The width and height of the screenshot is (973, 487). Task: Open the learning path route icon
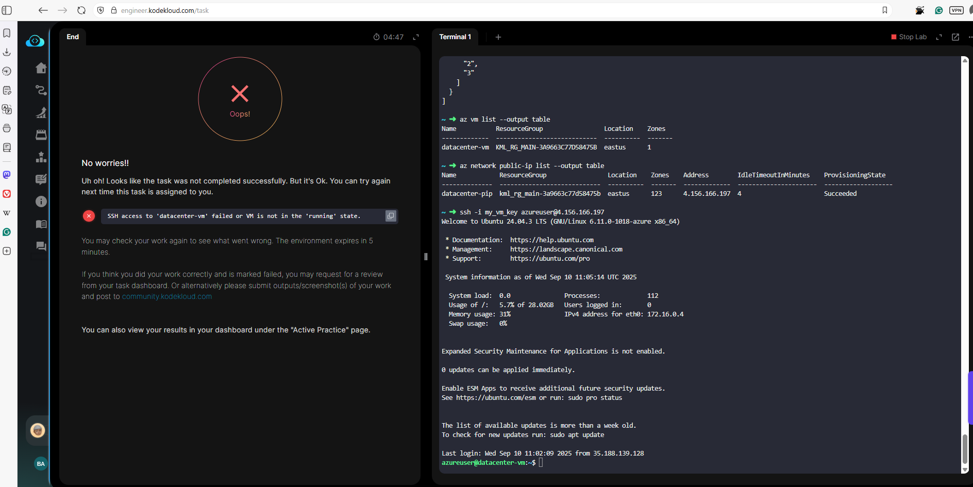click(x=41, y=90)
